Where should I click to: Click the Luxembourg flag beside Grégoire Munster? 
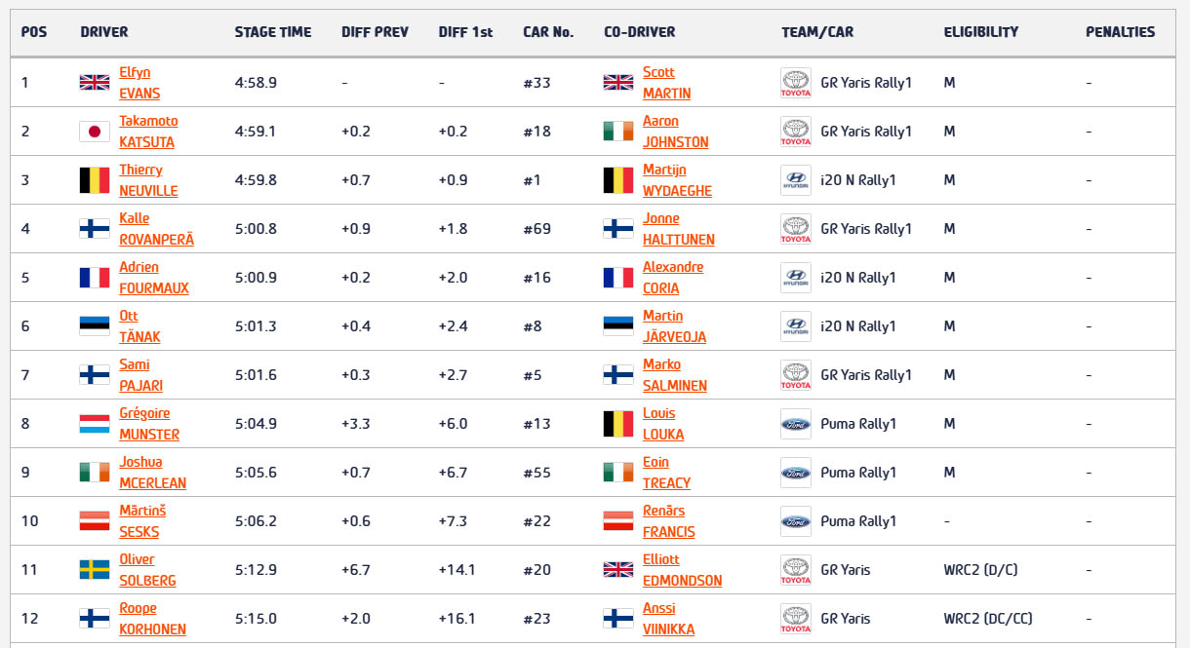coord(95,424)
